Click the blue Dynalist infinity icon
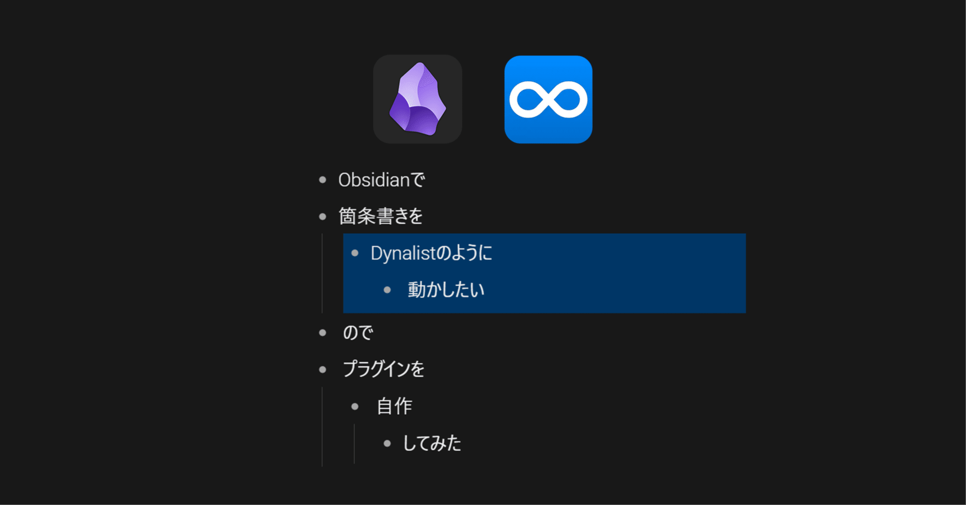966x505 pixels. (548, 99)
